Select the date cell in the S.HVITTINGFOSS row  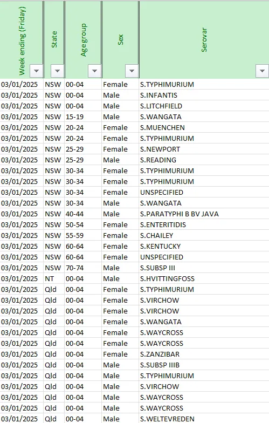click(22, 278)
